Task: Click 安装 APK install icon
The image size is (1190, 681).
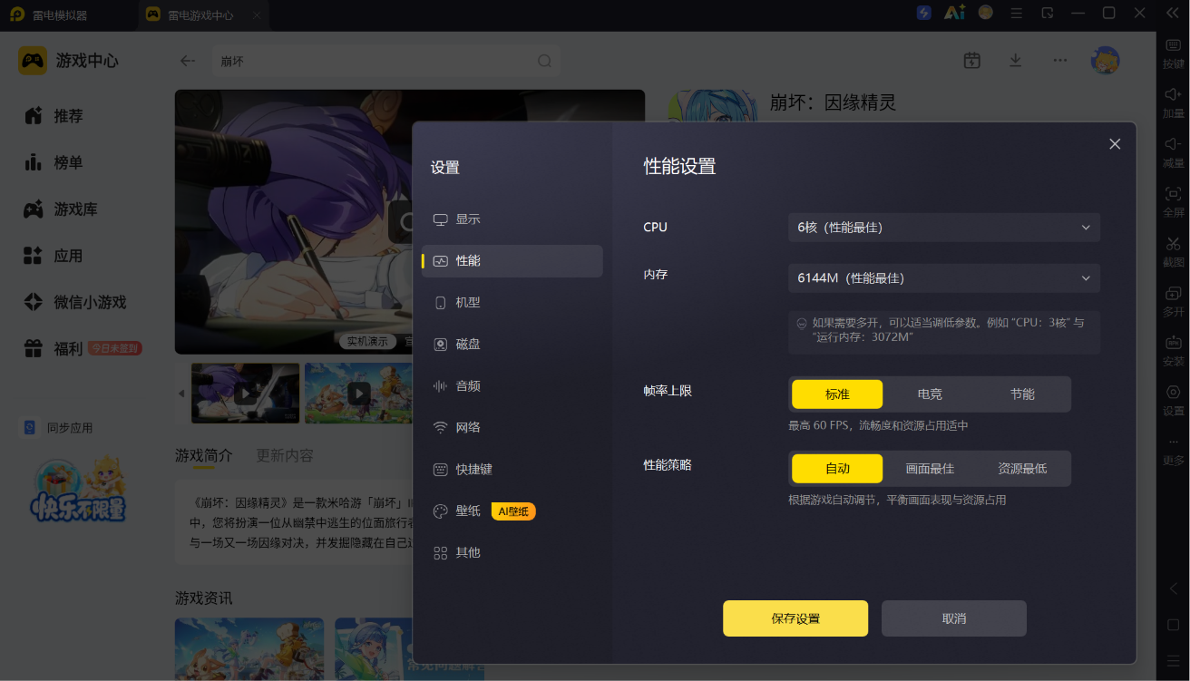Action: tap(1174, 343)
